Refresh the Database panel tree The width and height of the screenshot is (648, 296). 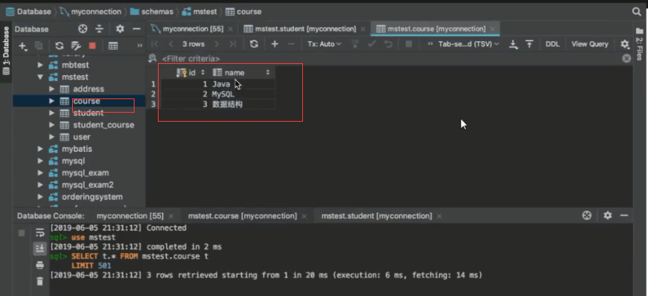click(x=59, y=46)
